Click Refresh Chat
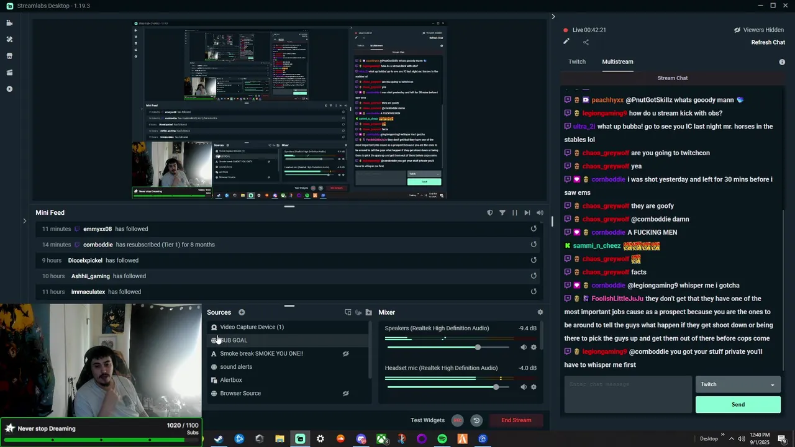The height and width of the screenshot is (447, 795). coord(768,42)
